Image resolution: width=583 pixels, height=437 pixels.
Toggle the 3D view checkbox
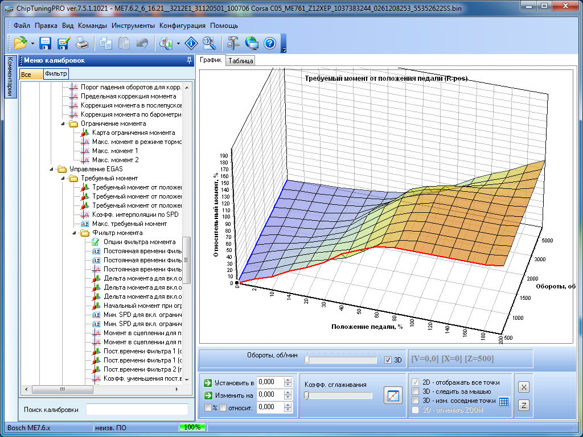pos(388,360)
